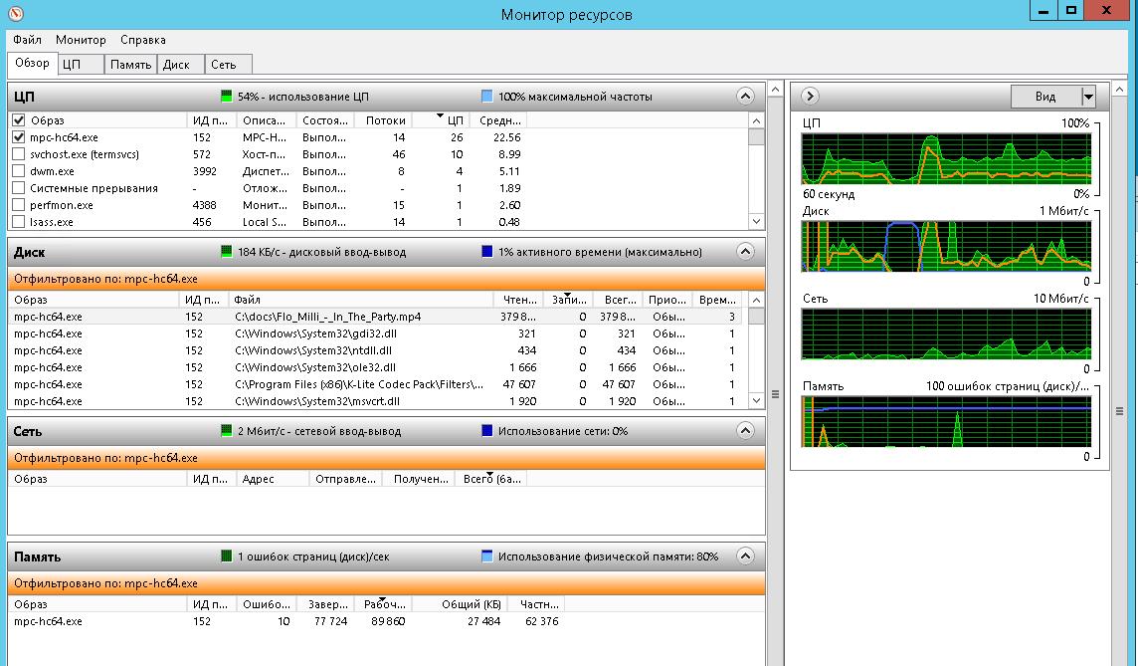This screenshot has width=1138, height=666.
Task: Click the blue physical memory usage indicator square
Action: pyautogui.click(x=485, y=556)
